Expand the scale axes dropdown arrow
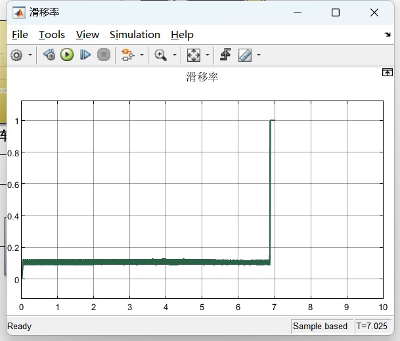Image resolution: width=400 pixels, height=341 pixels. [x=208, y=55]
